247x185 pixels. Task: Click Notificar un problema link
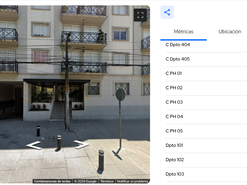click(133, 181)
